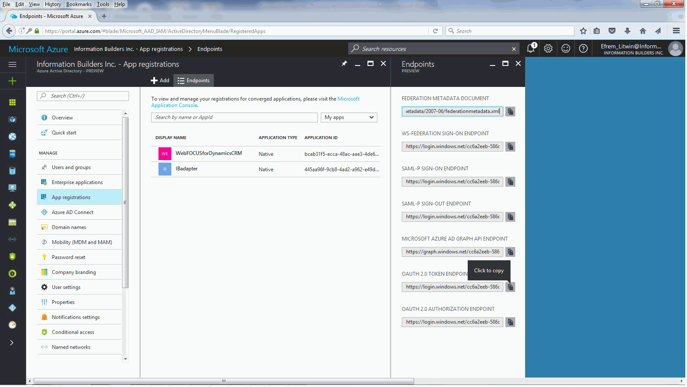
Task: Open the Azure hamburger menu
Action: 12,64
